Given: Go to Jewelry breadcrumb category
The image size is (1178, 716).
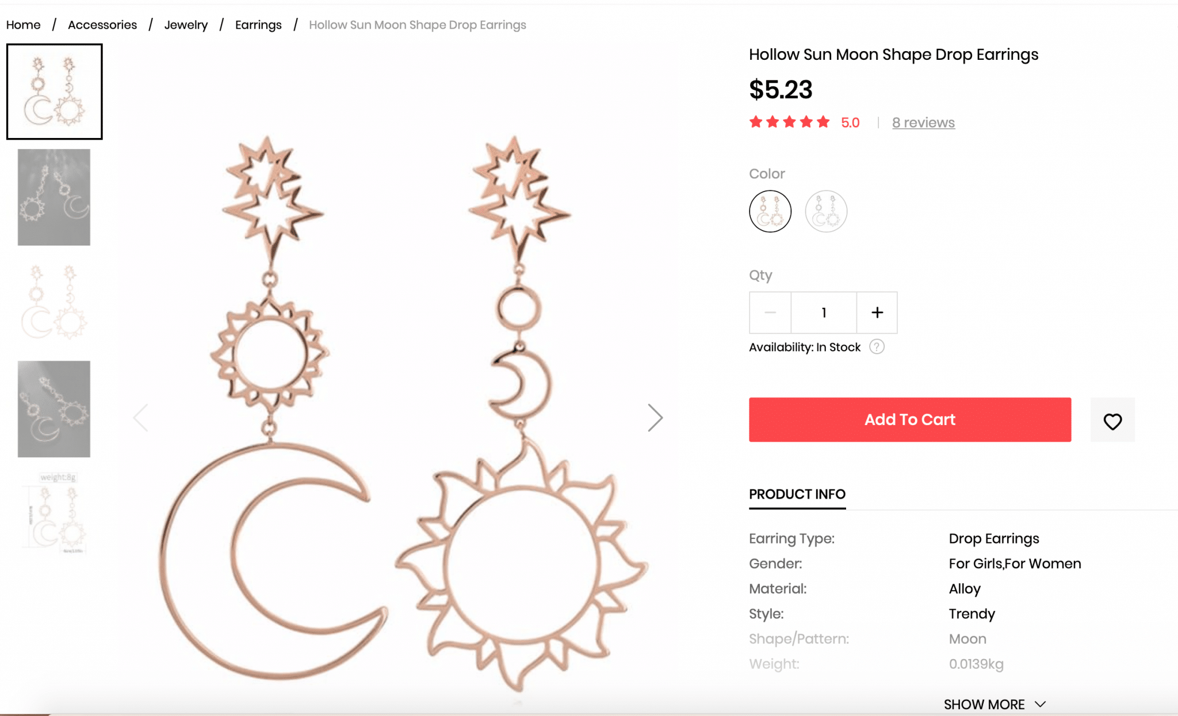Looking at the screenshot, I should 186,25.
